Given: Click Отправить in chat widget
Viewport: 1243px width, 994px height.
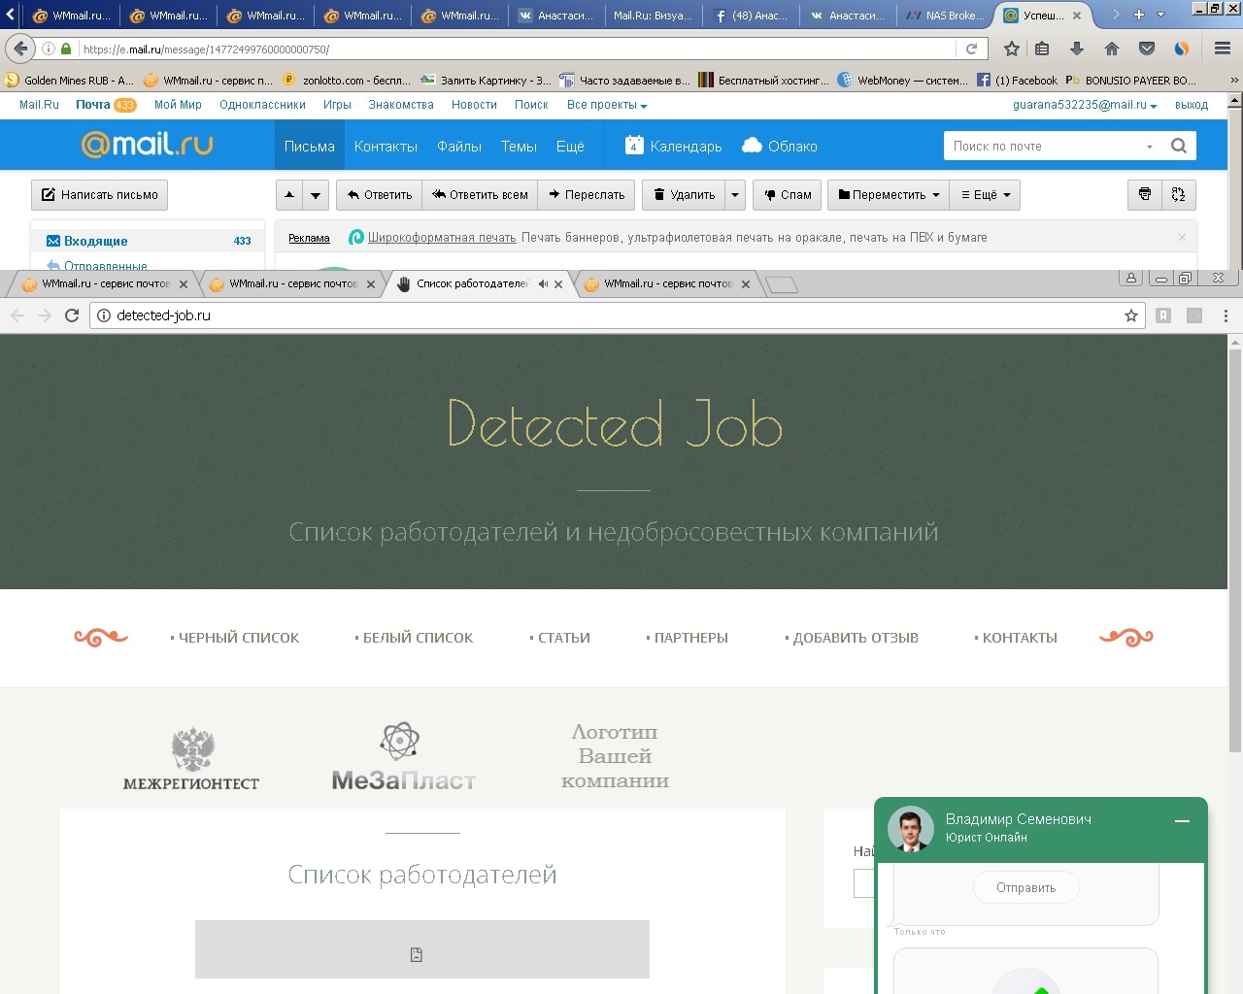Looking at the screenshot, I should [1025, 887].
